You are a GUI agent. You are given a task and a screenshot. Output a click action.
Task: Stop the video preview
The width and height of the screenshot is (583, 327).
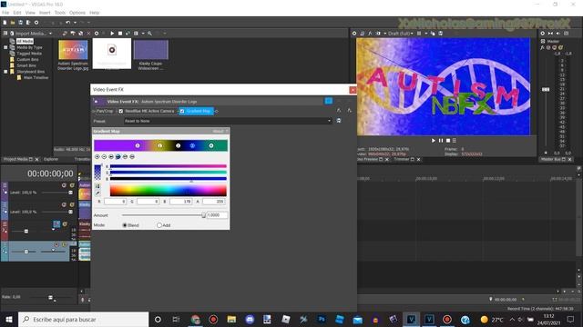pyautogui.click(x=448, y=141)
